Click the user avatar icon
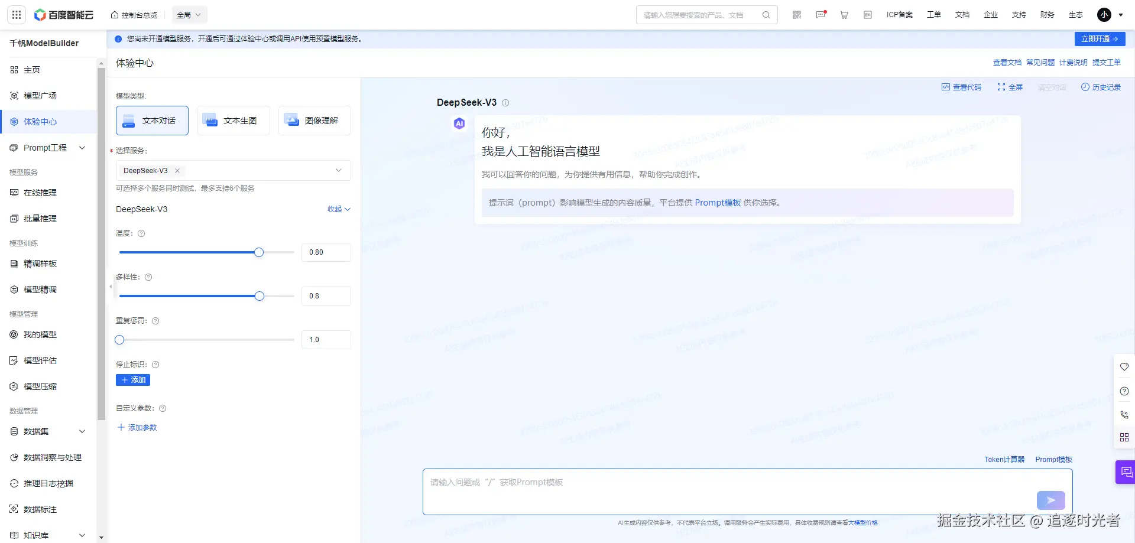Screen dimensions: 1135x543 pyautogui.click(x=1104, y=15)
